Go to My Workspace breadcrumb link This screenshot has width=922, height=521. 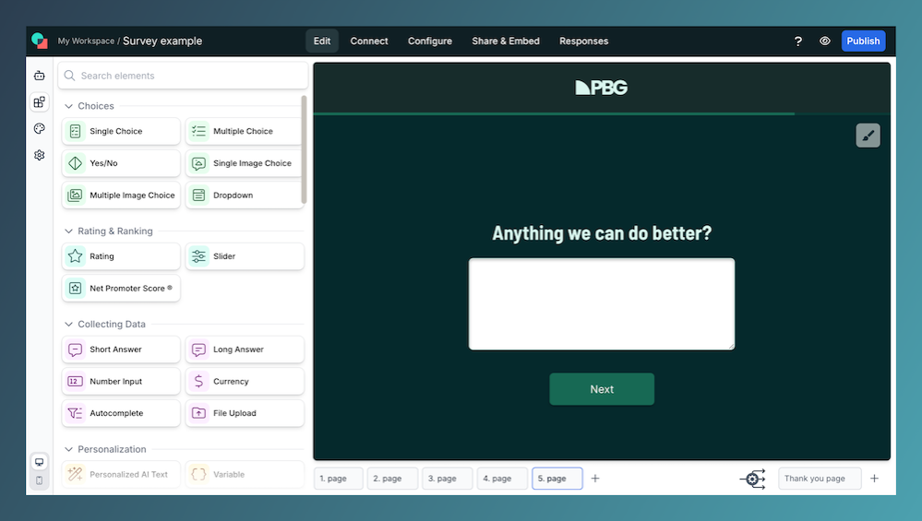(x=86, y=41)
